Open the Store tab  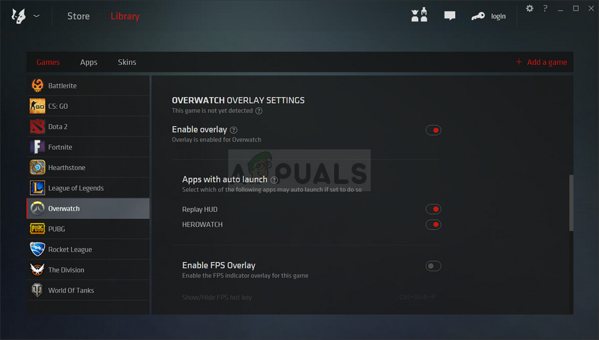79,16
